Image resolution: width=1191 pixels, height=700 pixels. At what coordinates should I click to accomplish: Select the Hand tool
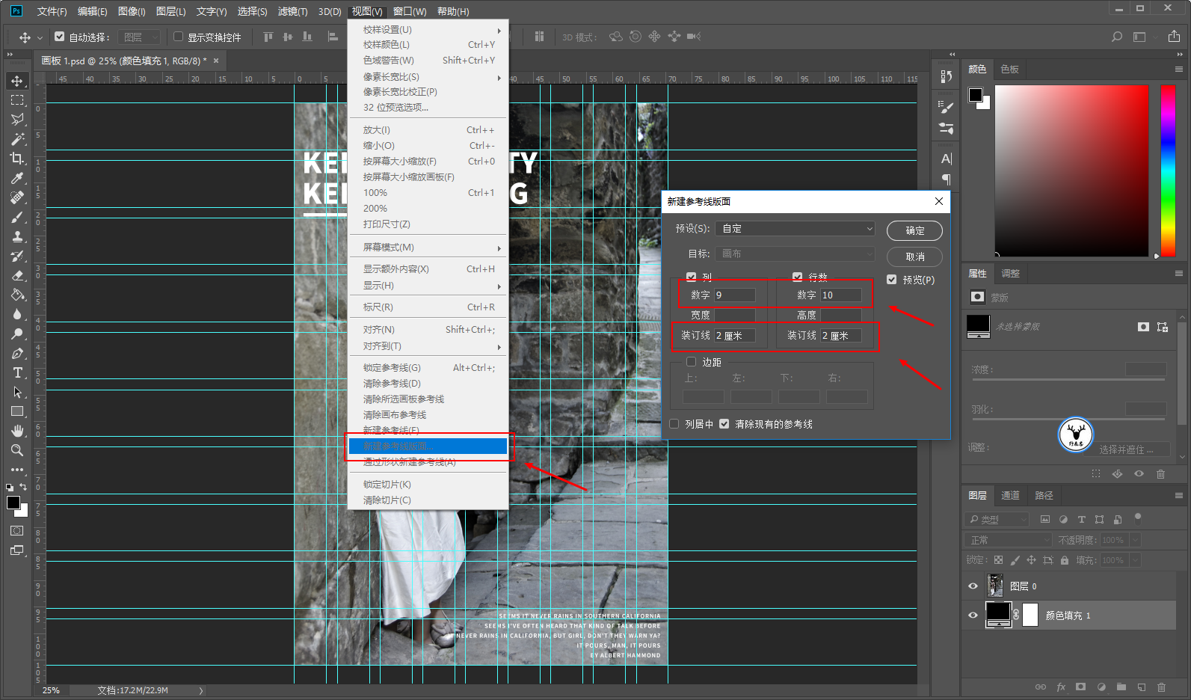click(17, 431)
